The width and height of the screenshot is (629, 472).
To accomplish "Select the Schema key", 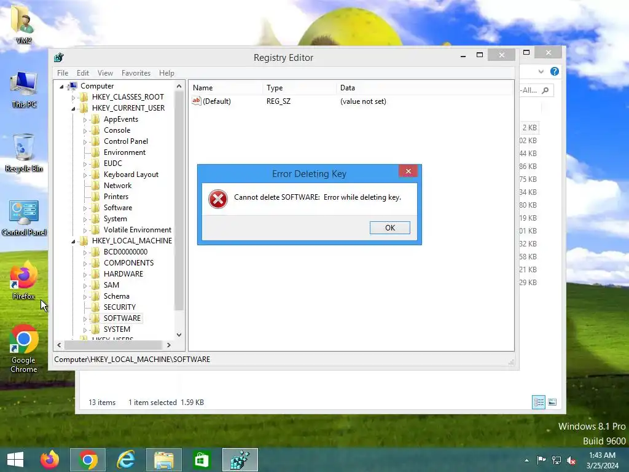I will coord(116,296).
